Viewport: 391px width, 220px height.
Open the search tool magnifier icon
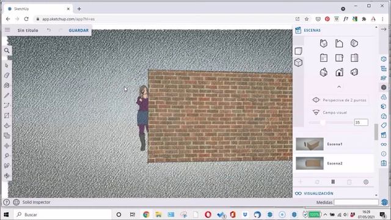coord(7,51)
